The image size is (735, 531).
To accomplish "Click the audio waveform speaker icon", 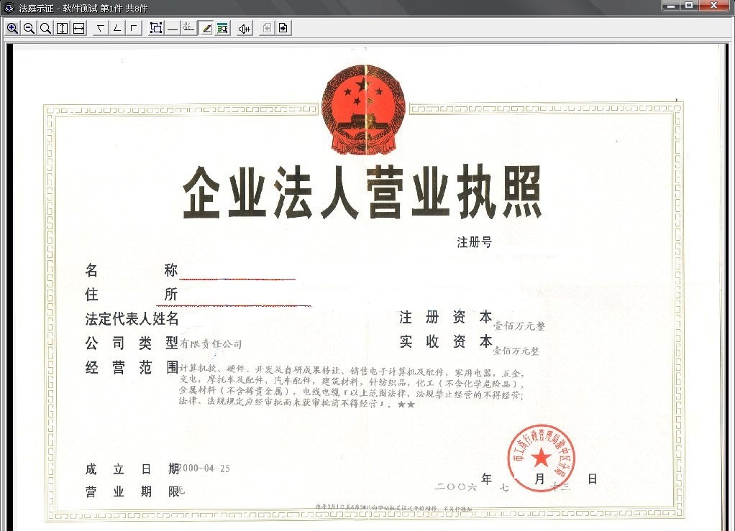I will click(x=245, y=28).
